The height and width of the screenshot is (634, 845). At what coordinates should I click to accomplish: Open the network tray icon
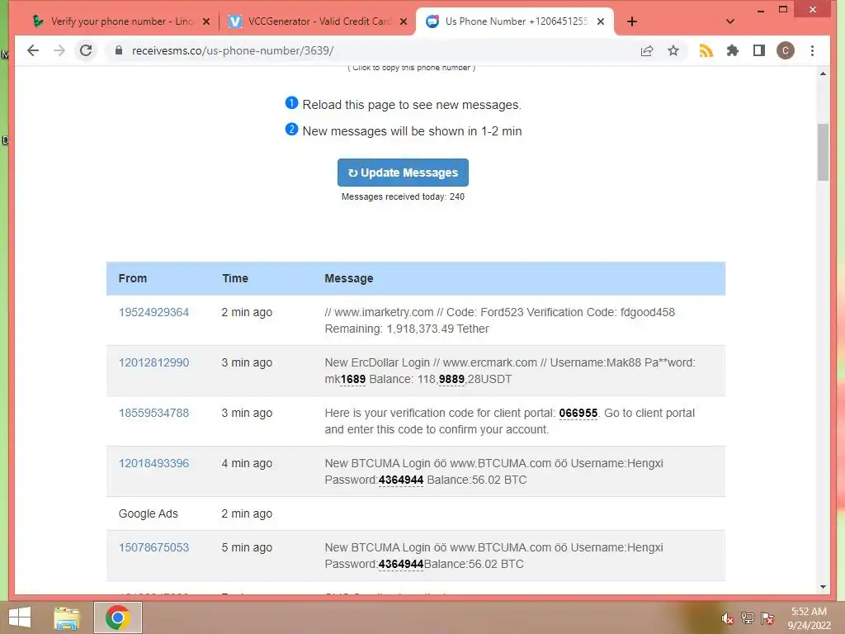(747, 617)
